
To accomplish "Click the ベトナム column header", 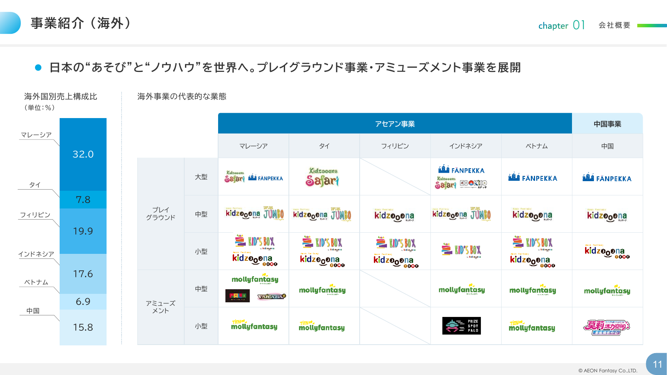I will (x=537, y=146).
